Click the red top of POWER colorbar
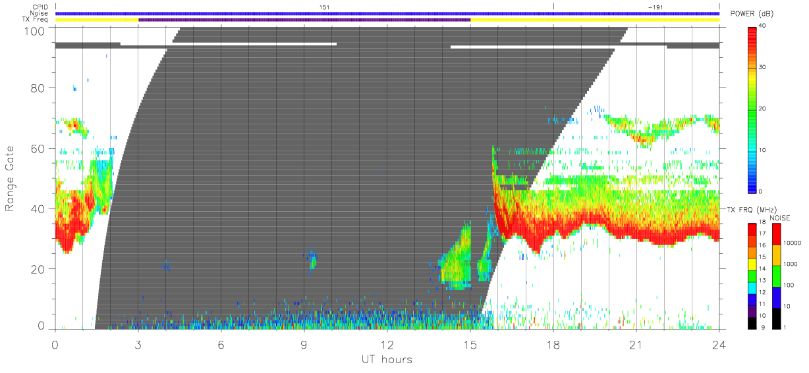The image size is (809, 373). coord(752,33)
